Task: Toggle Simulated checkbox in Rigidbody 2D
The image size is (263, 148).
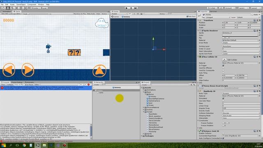Action: (x=223, y=98)
